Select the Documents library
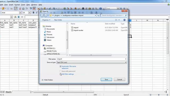170x96 pixels. [x=49, y=29]
